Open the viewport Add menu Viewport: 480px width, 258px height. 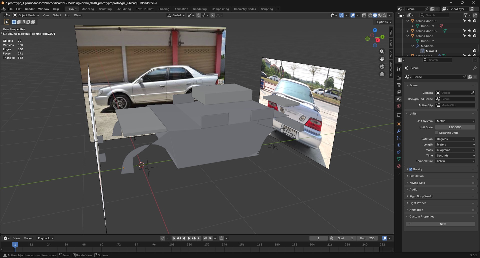[67, 15]
